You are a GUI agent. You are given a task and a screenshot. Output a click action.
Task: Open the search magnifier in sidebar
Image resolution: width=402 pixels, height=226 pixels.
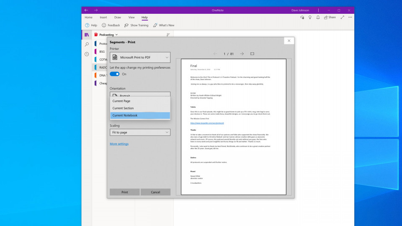coord(87,44)
